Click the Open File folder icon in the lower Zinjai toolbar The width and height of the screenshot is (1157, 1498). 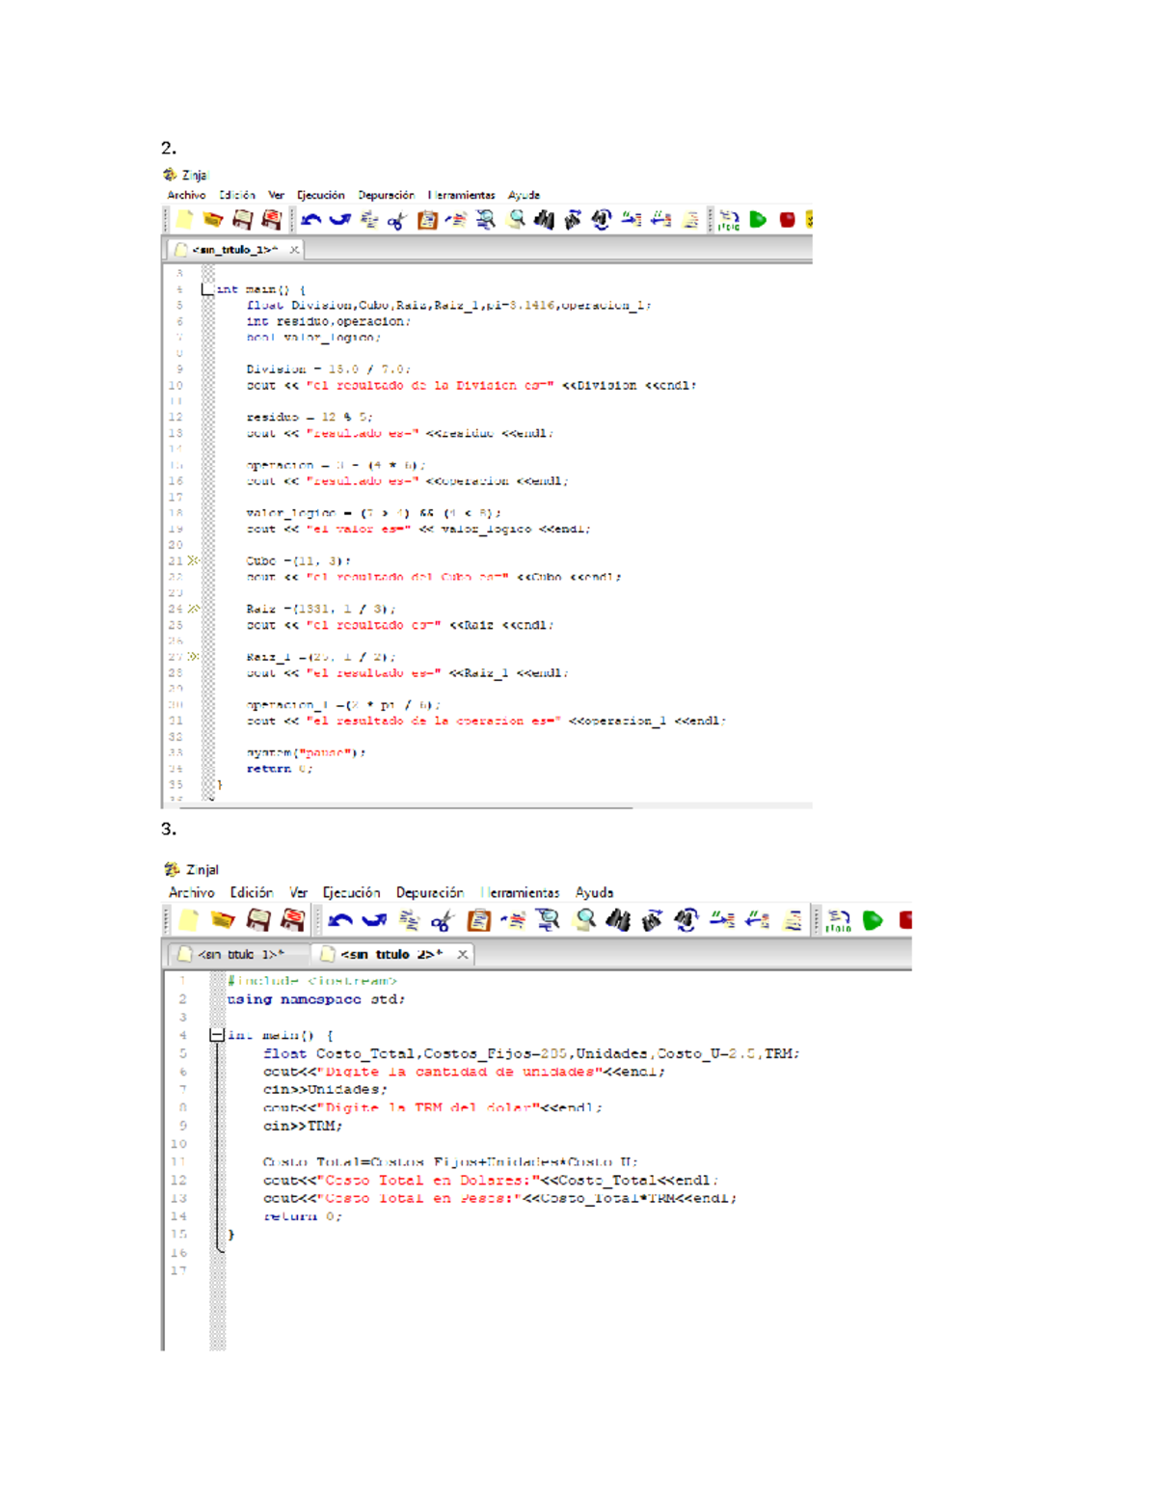(223, 920)
